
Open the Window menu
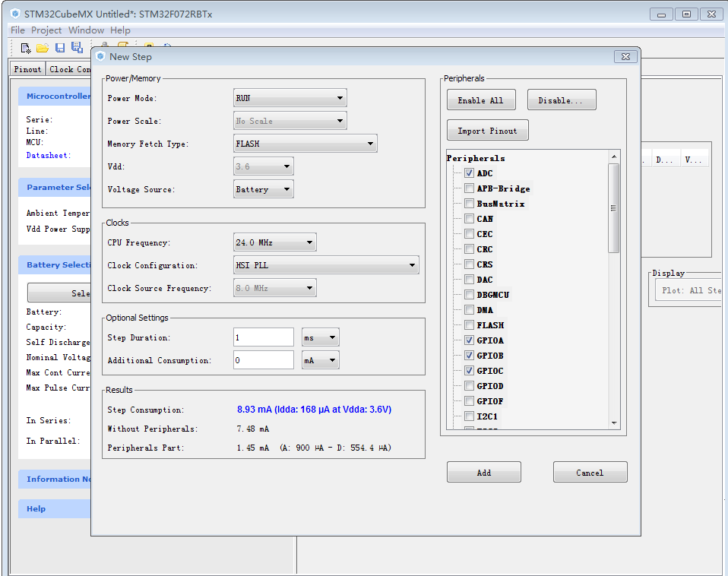pyautogui.click(x=87, y=30)
